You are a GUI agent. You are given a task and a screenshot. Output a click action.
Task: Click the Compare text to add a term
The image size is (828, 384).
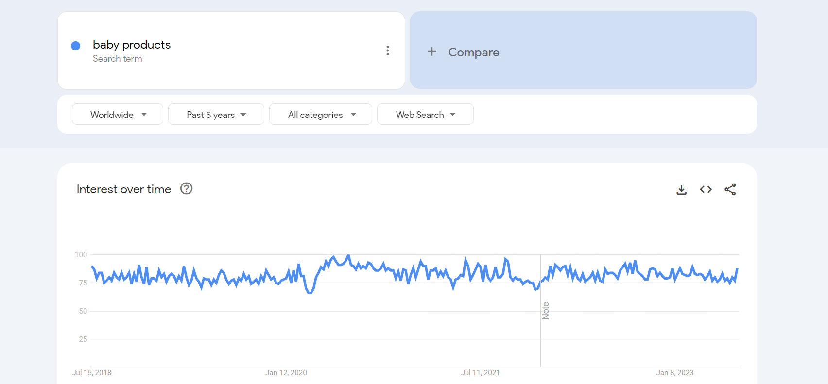(473, 52)
